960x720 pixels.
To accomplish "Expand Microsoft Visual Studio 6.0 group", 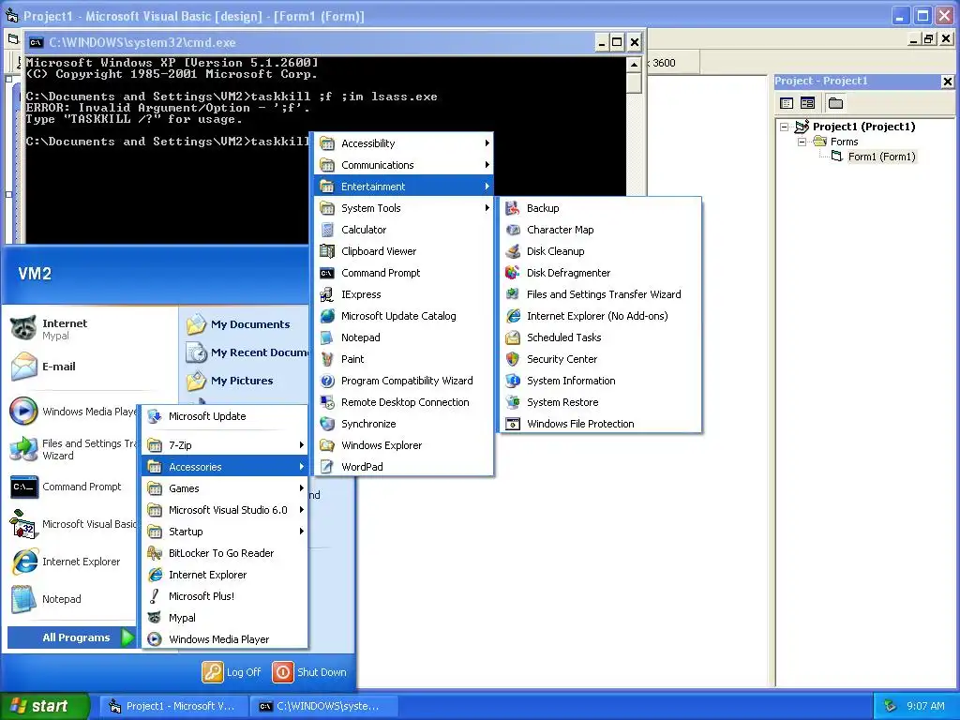I will 225,510.
